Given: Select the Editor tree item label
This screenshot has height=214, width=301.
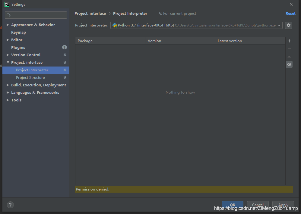Looking at the screenshot, I should click(17, 40).
